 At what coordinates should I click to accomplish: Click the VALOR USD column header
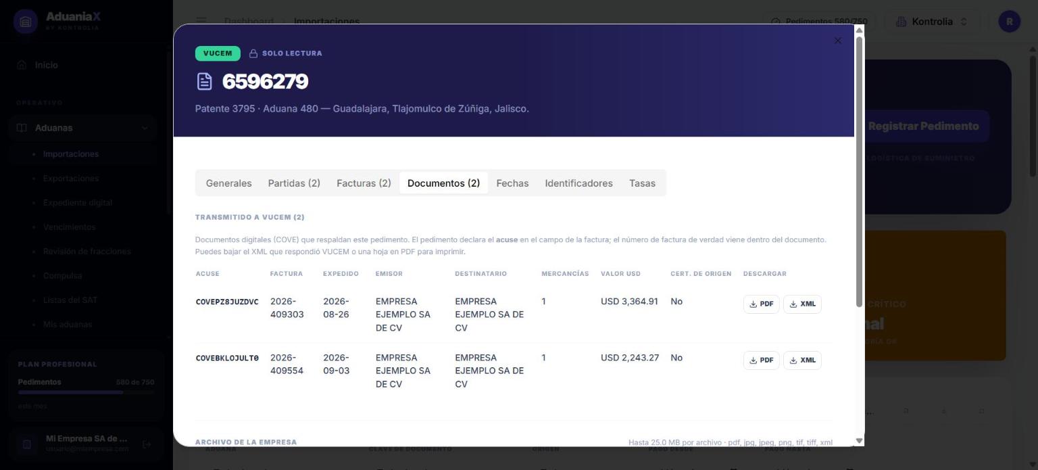620,274
